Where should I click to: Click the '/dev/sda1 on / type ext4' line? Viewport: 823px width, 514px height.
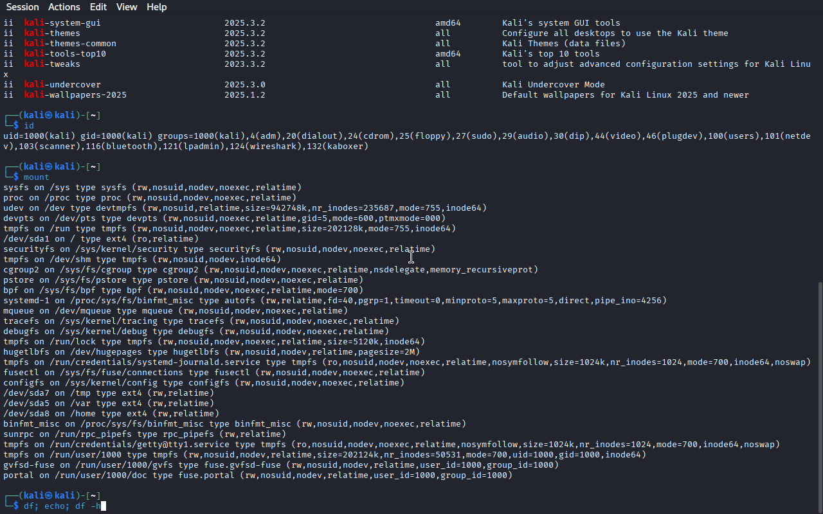[x=101, y=239]
